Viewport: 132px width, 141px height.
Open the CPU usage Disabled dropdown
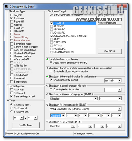point(73,126)
